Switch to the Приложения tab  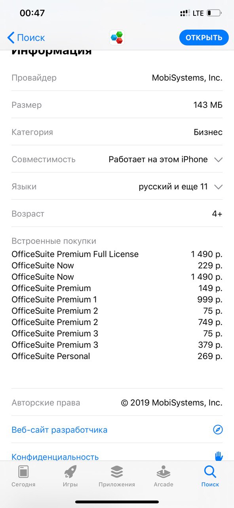(x=117, y=476)
